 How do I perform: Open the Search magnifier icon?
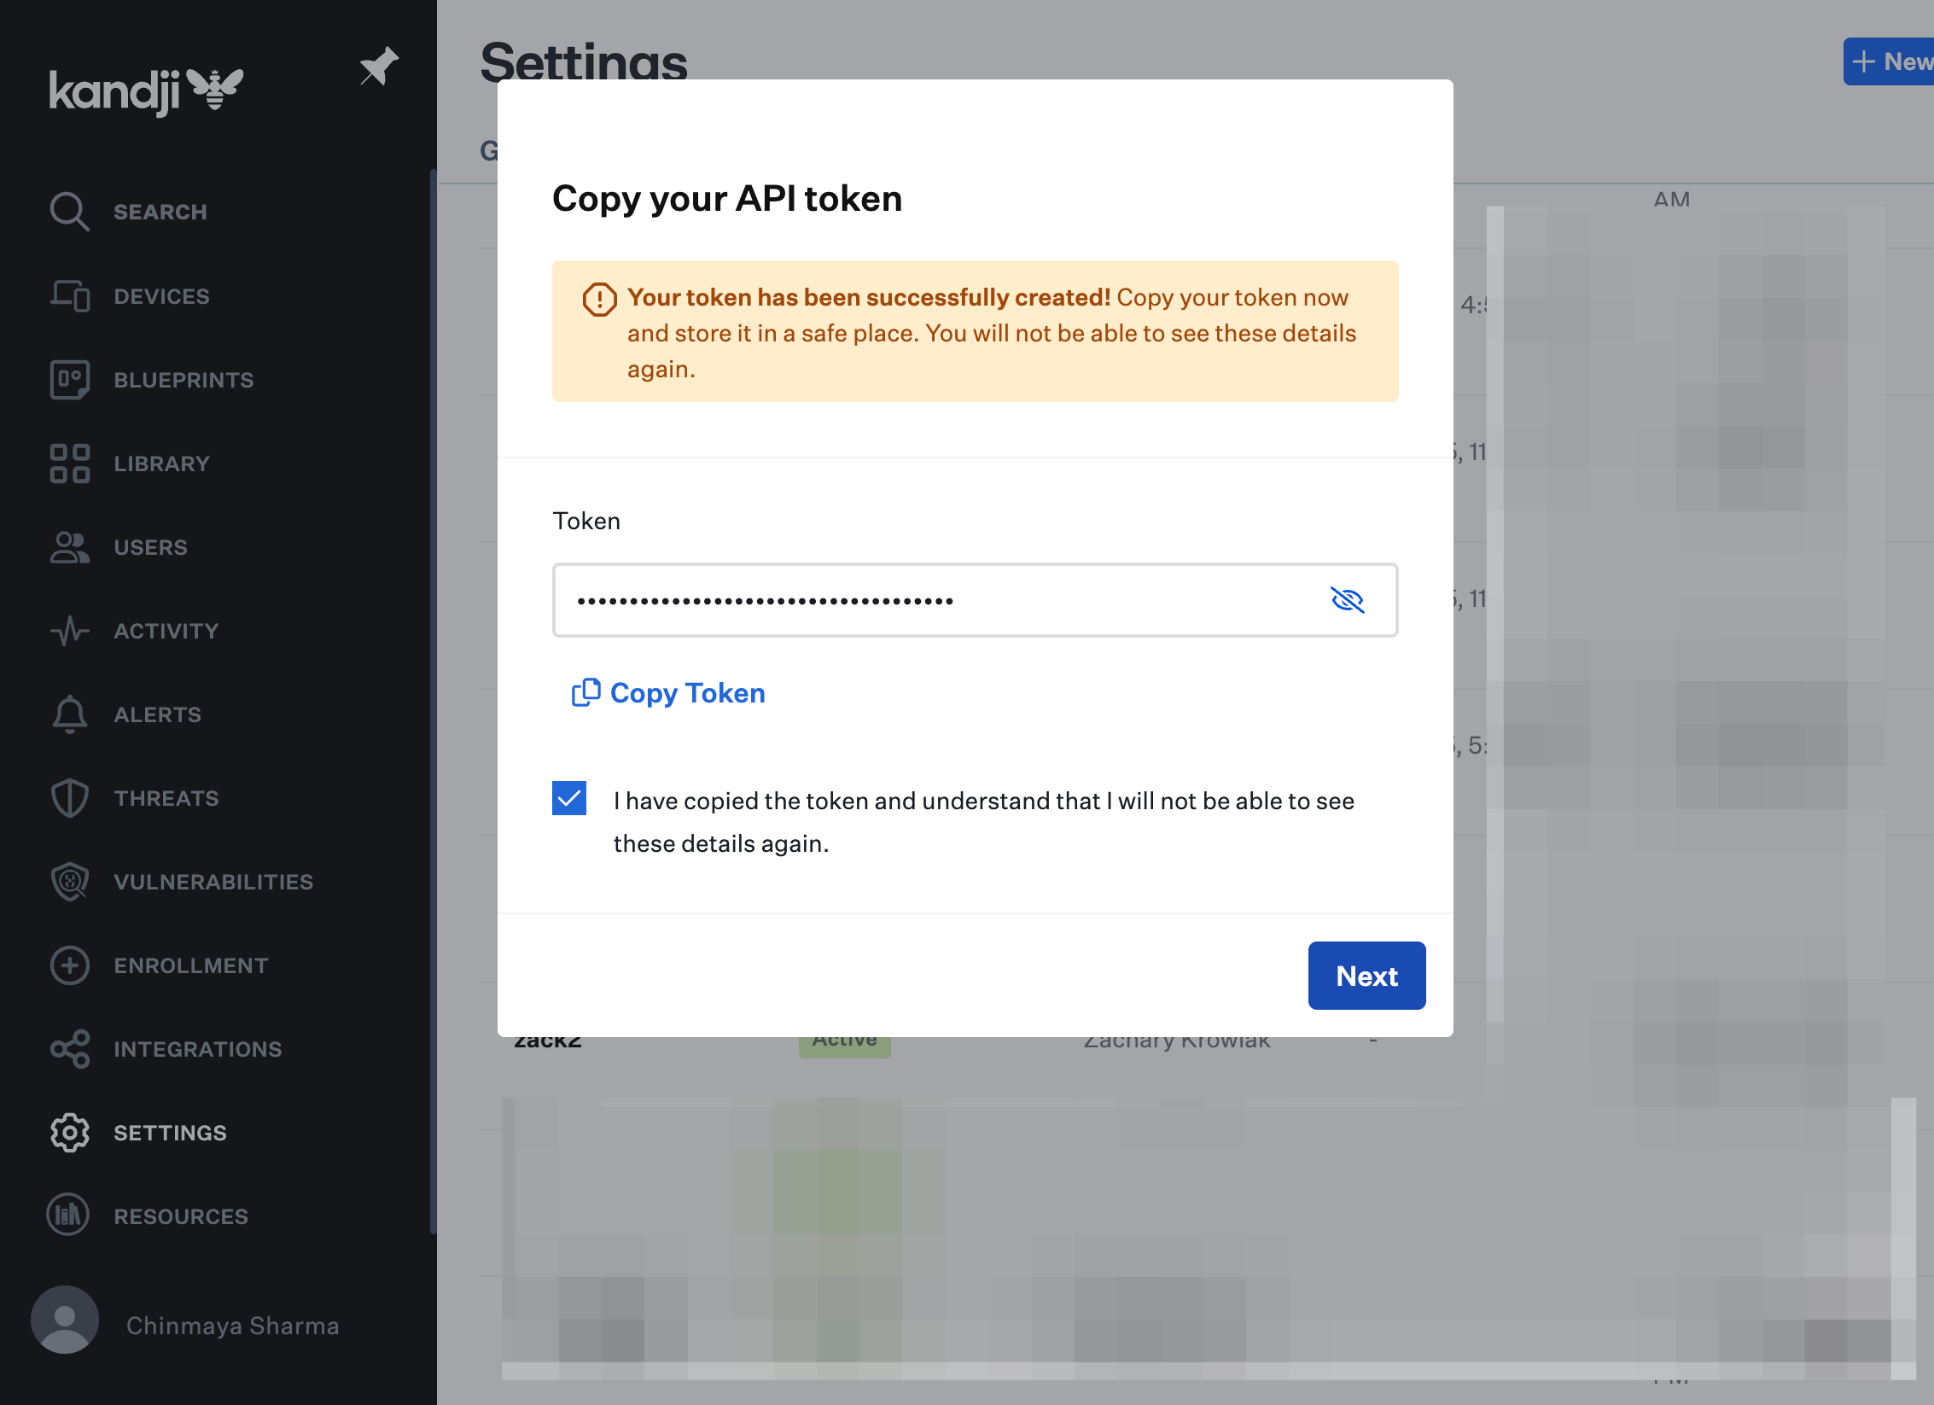69,212
